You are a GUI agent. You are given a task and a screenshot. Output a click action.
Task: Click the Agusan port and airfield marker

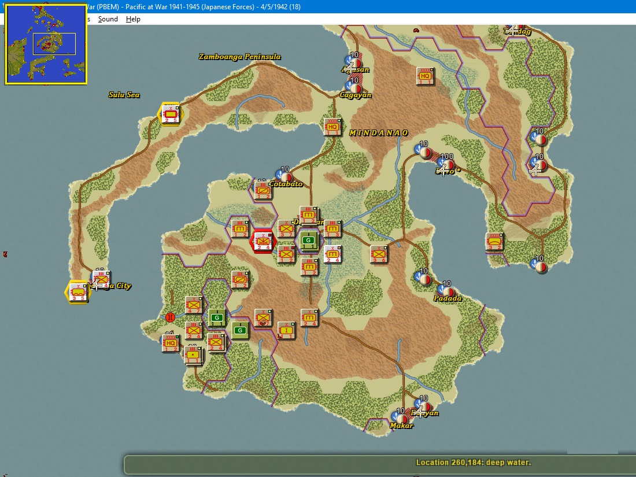[x=353, y=62]
